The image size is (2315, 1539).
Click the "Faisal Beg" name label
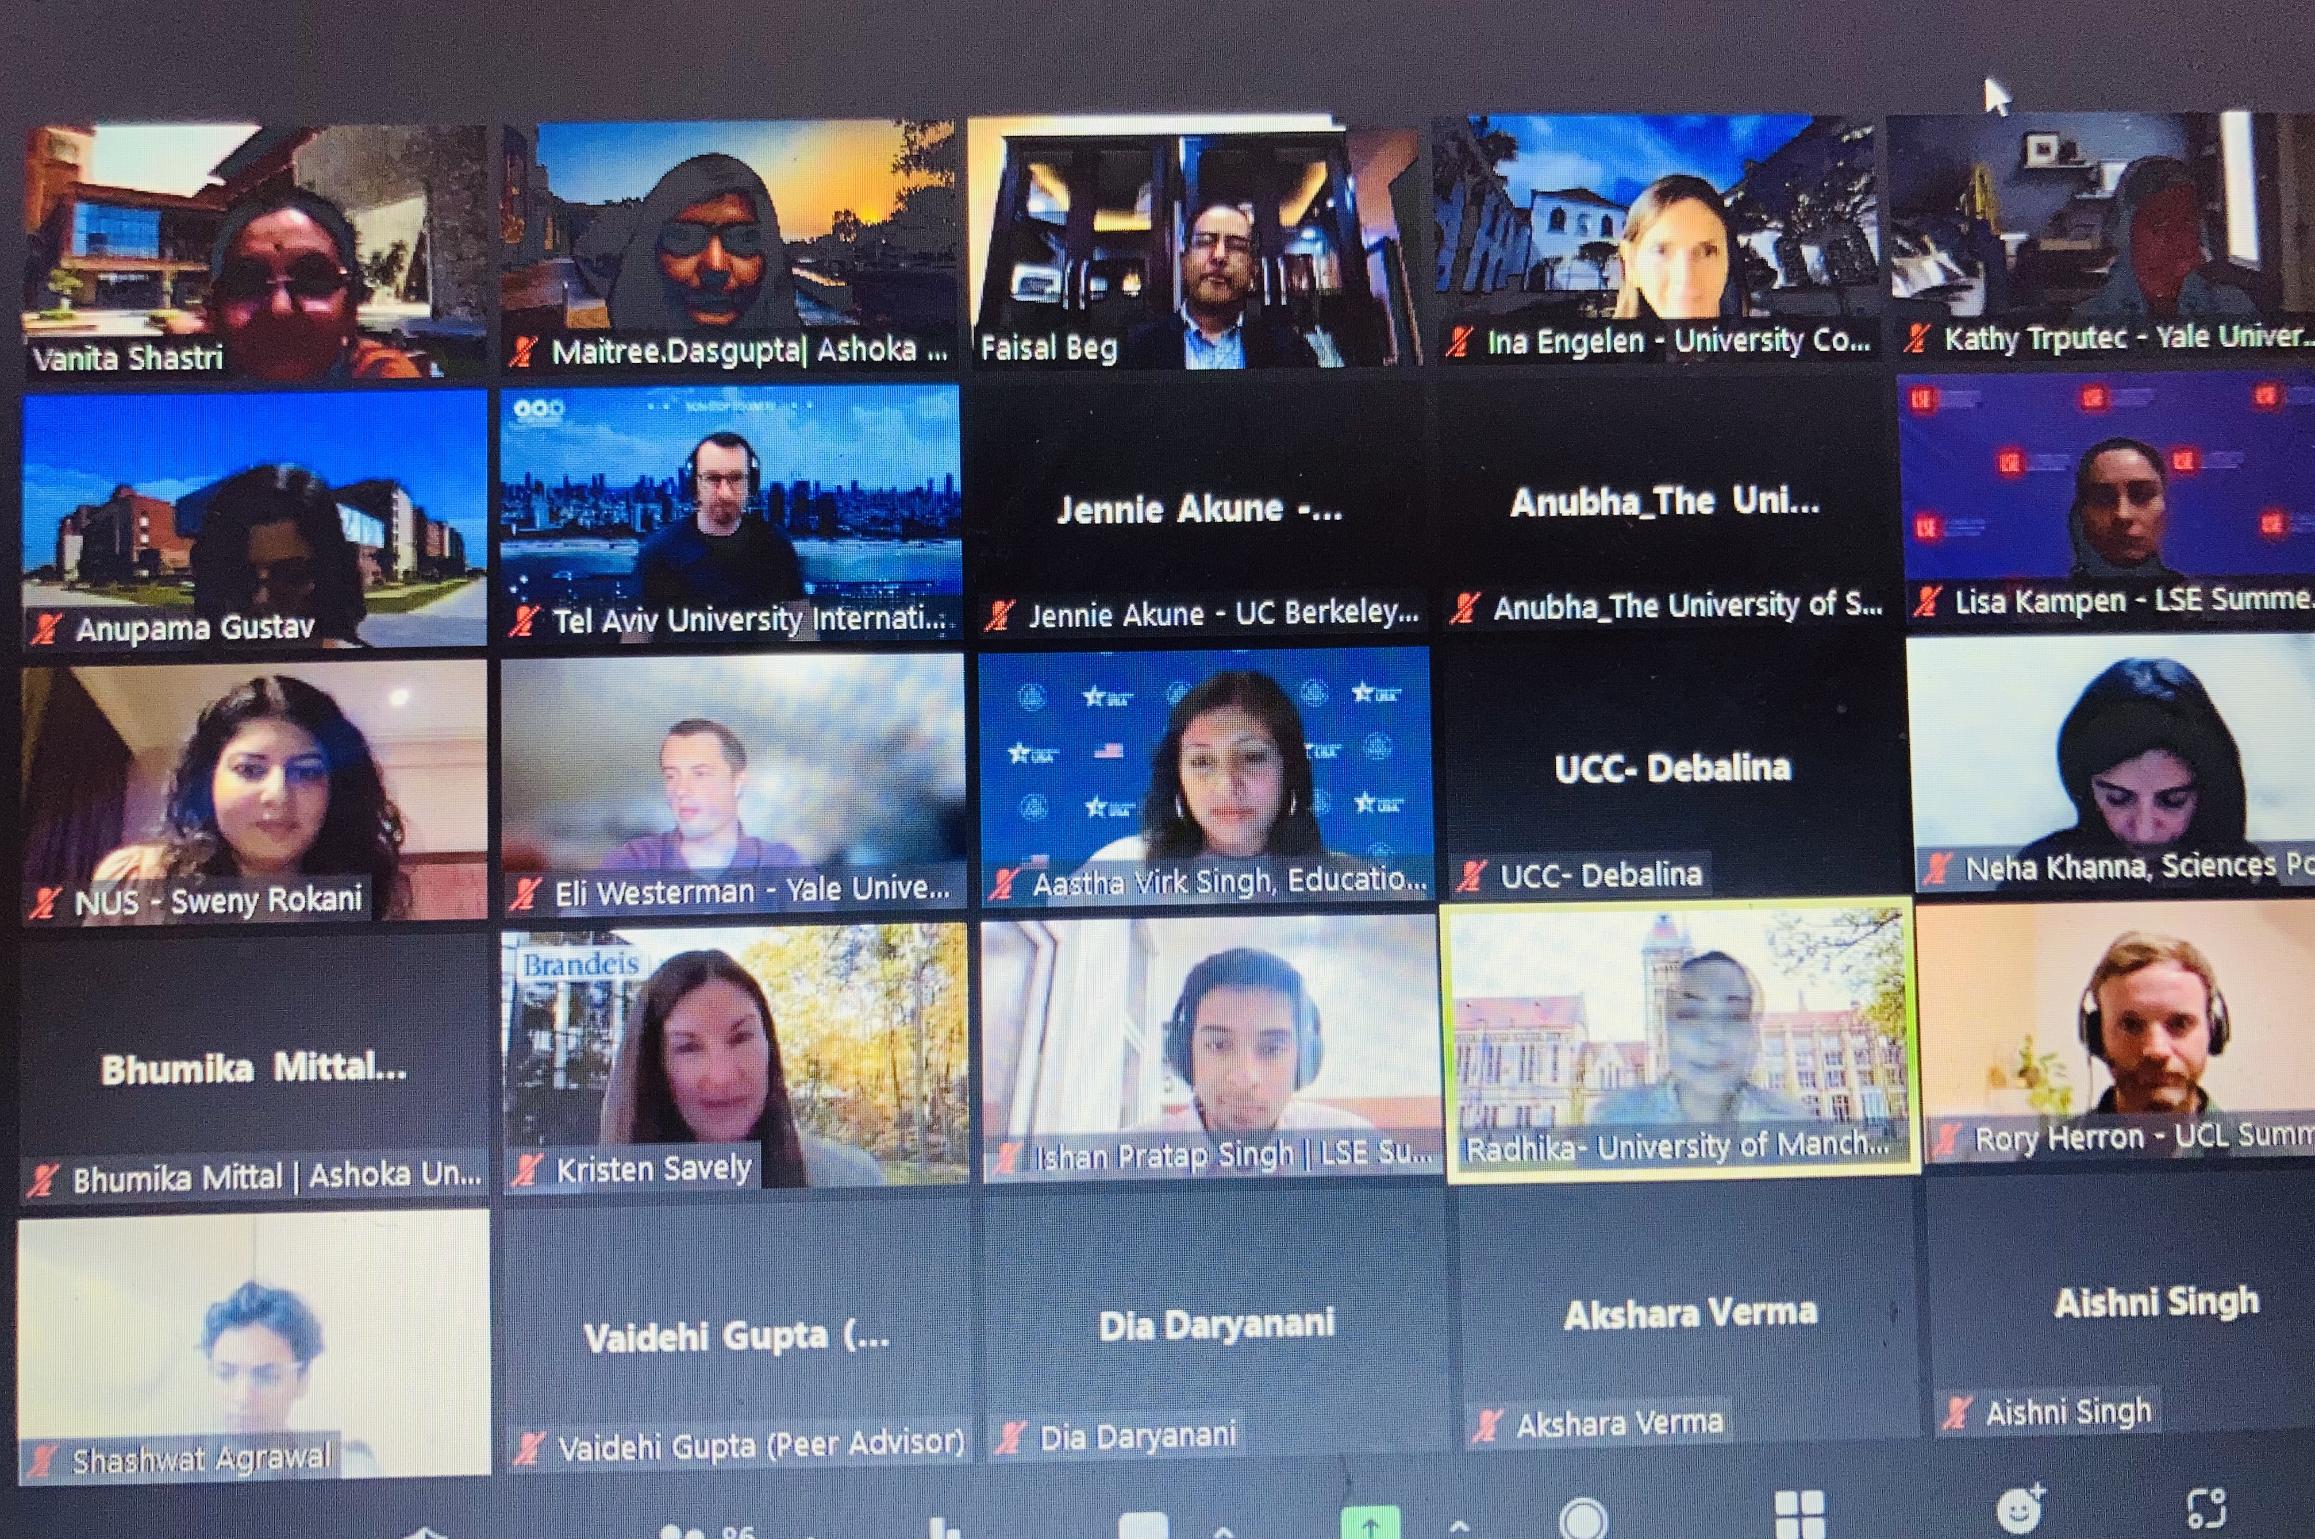[1049, 348]
